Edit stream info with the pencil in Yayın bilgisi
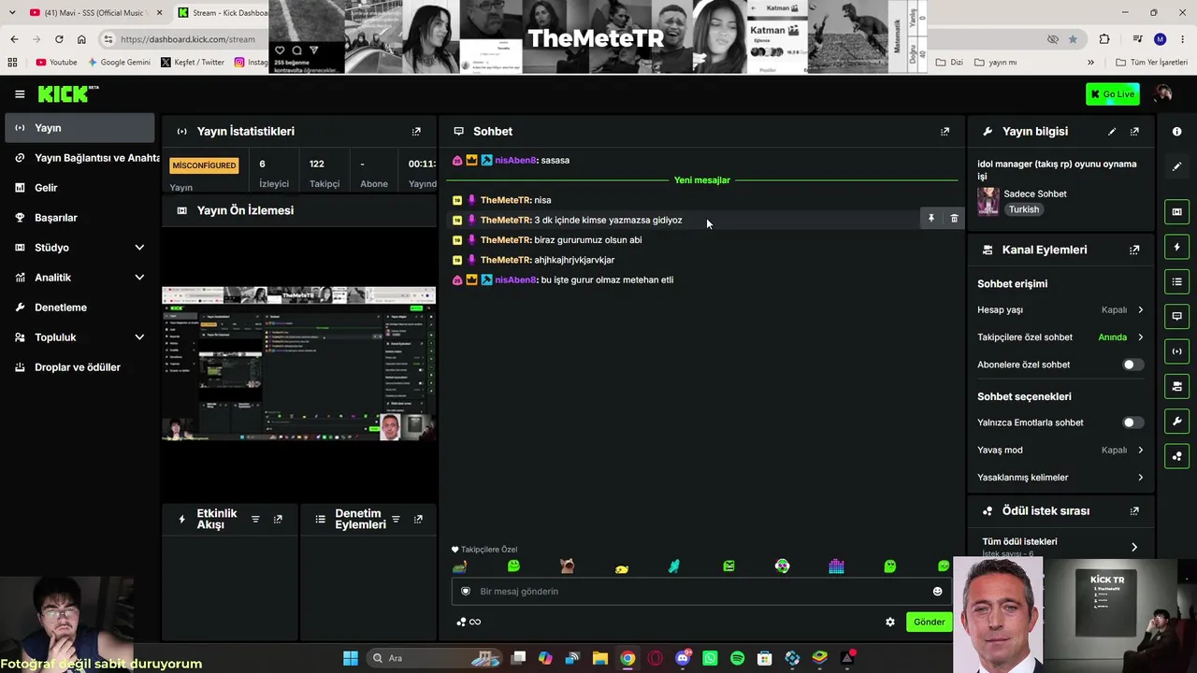1197x673 pixels. (1112, 132)
